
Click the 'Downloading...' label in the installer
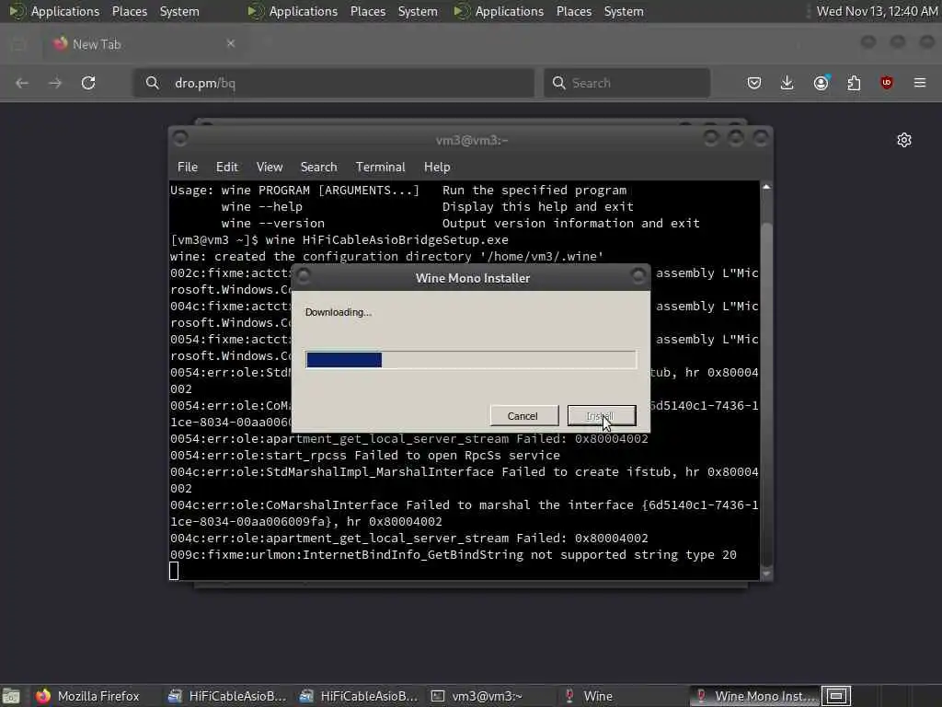click(339, 312)
